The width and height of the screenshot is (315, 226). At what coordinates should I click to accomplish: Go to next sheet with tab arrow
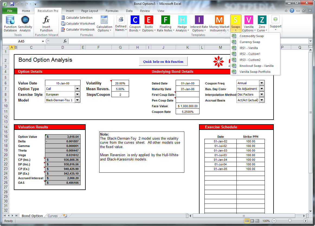[12, 215]
